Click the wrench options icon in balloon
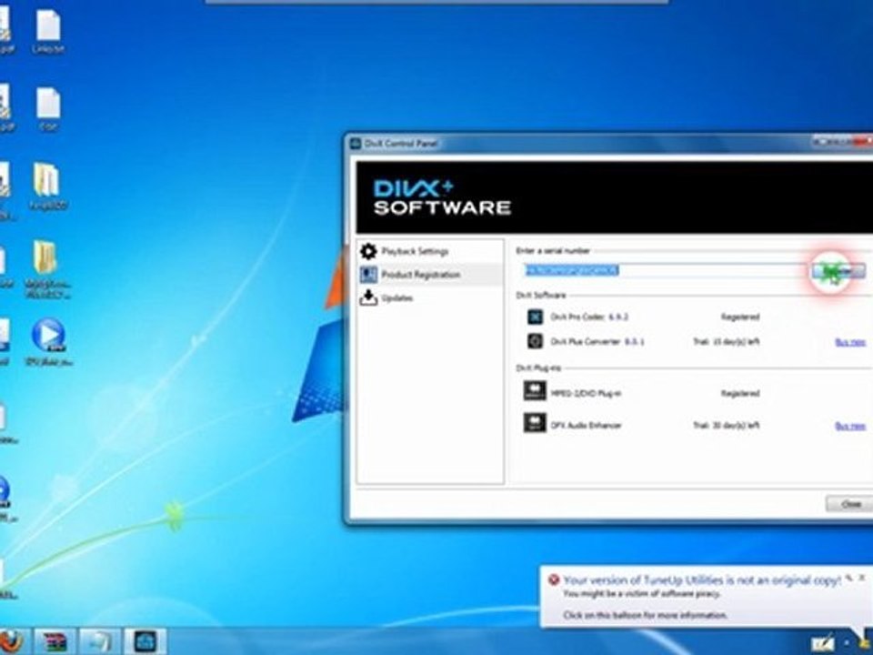 click(x=849, y=579)
